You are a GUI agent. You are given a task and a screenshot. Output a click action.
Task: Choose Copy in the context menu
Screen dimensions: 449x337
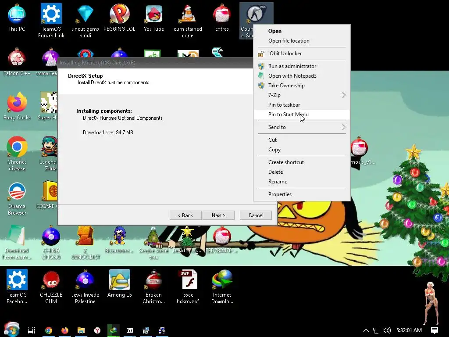click(302, 150)
